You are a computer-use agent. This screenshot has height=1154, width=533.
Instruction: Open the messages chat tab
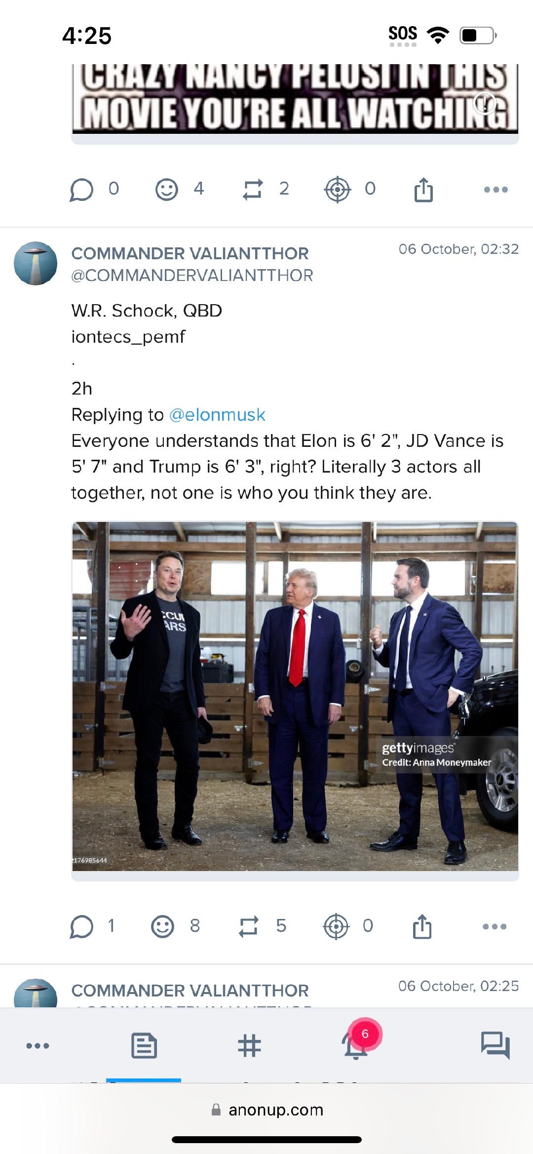click(x=495, y=1045)
